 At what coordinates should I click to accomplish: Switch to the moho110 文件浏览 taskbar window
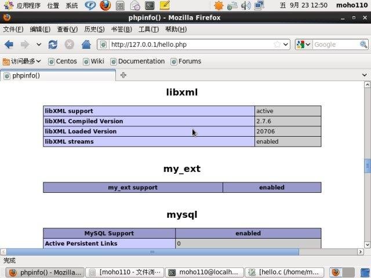tap(125, 272)
